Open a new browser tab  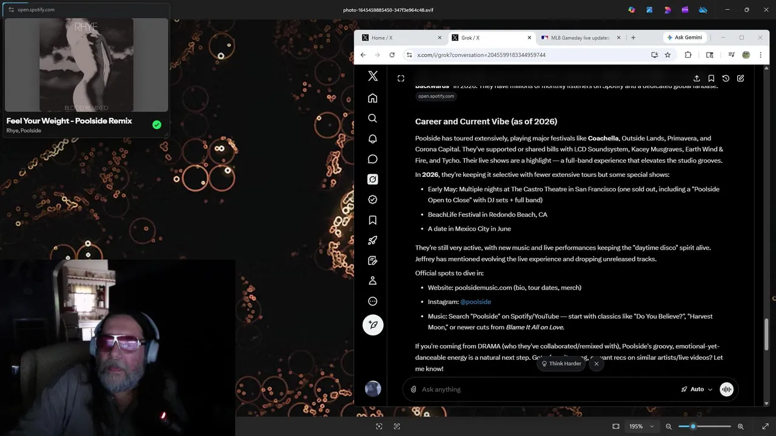coord(633,38)
